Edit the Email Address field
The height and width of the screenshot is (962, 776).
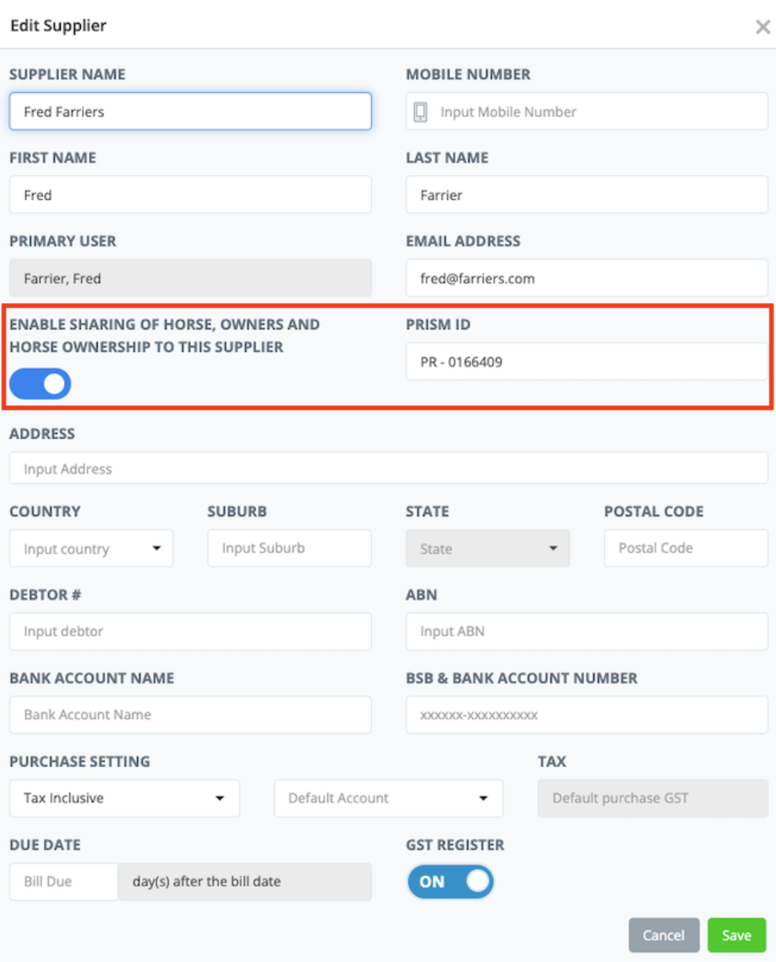[x=587, y=278]
